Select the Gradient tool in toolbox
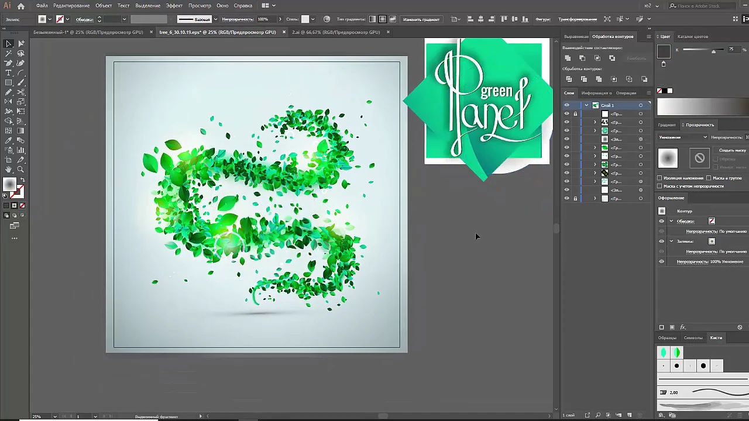This screenshot has height=421, width=749. coord(21,131)
